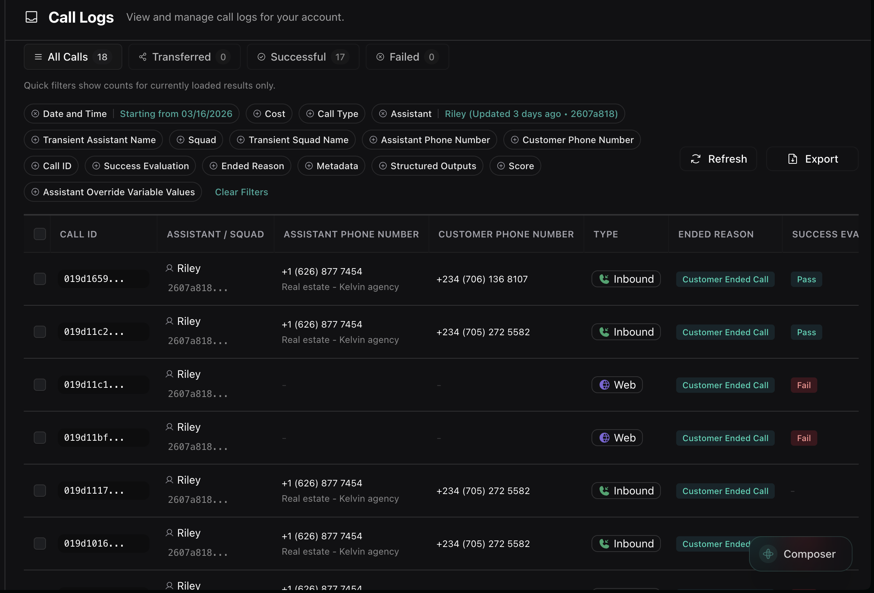This screenshot has width=874, height=593.
Task: Click the globe icon in the Web badge of row 019d11c1
Action: tap(605, 385)
